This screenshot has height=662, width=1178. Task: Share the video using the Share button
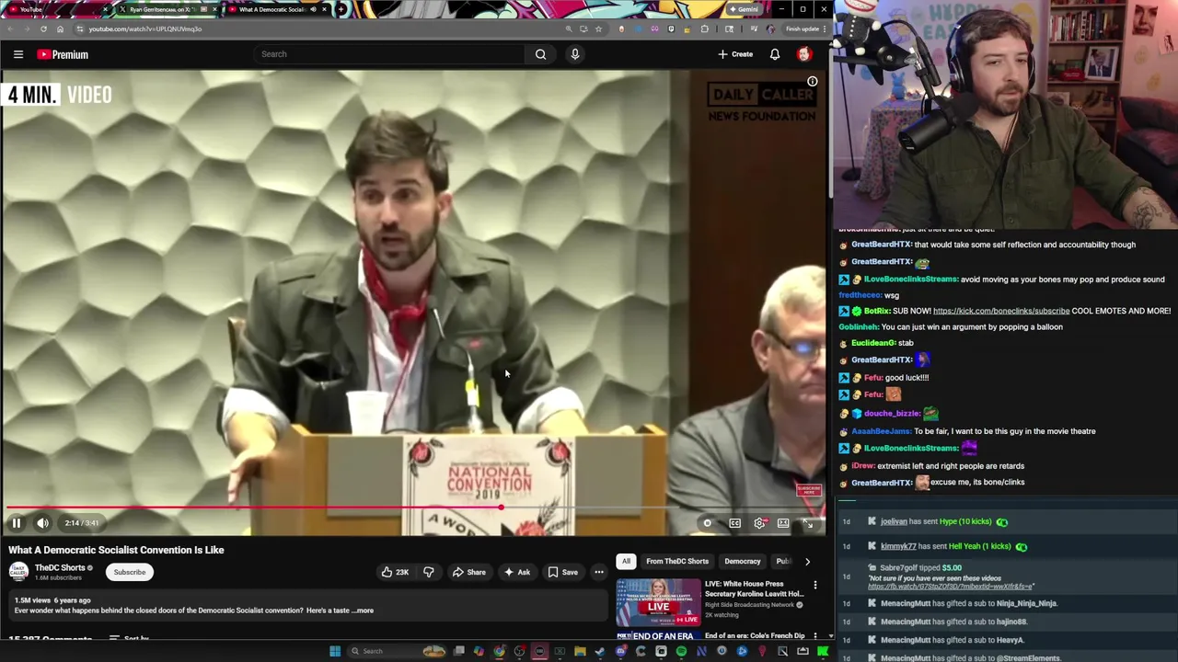click(x=468, y=572)
